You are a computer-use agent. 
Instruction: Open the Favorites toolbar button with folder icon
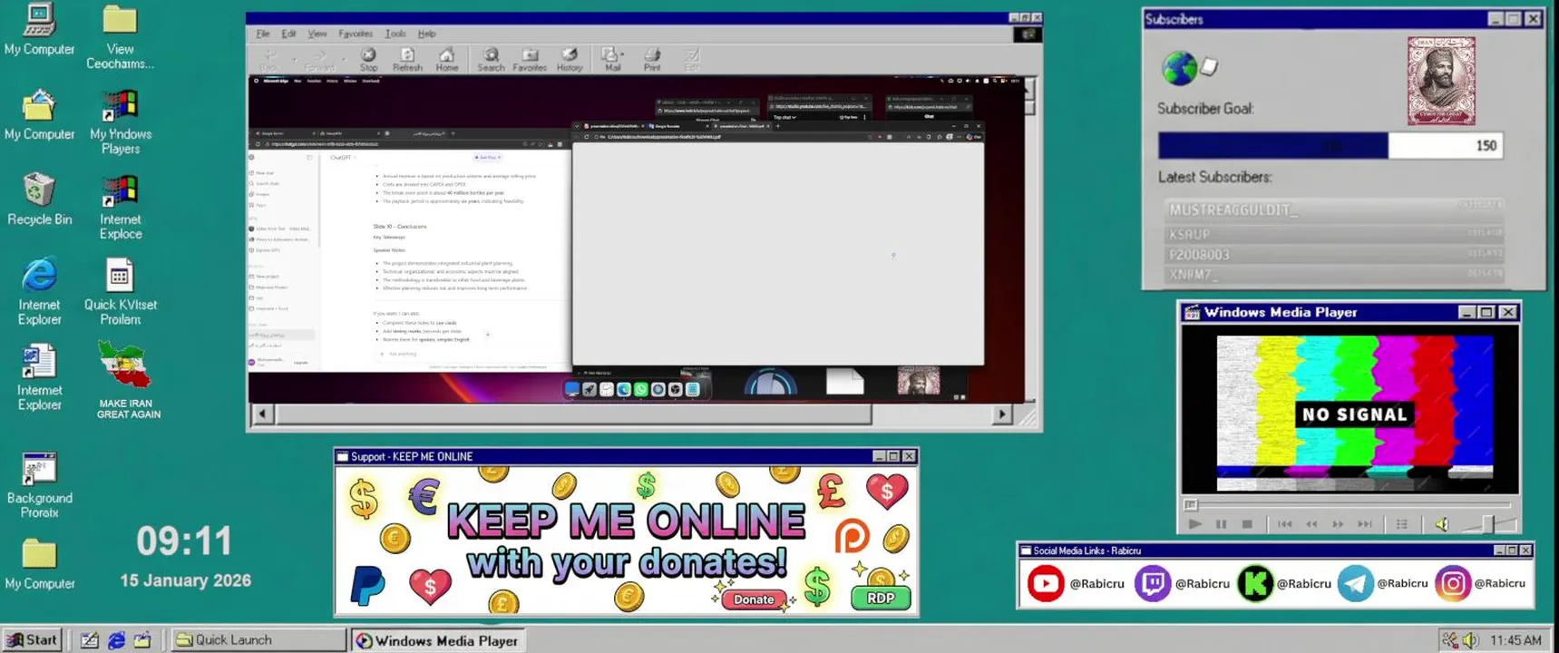point(530,59)
